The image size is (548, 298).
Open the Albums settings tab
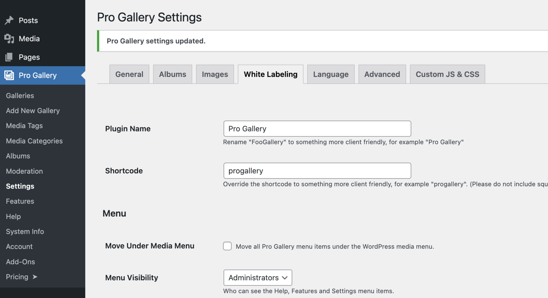(x=172, y=74)
